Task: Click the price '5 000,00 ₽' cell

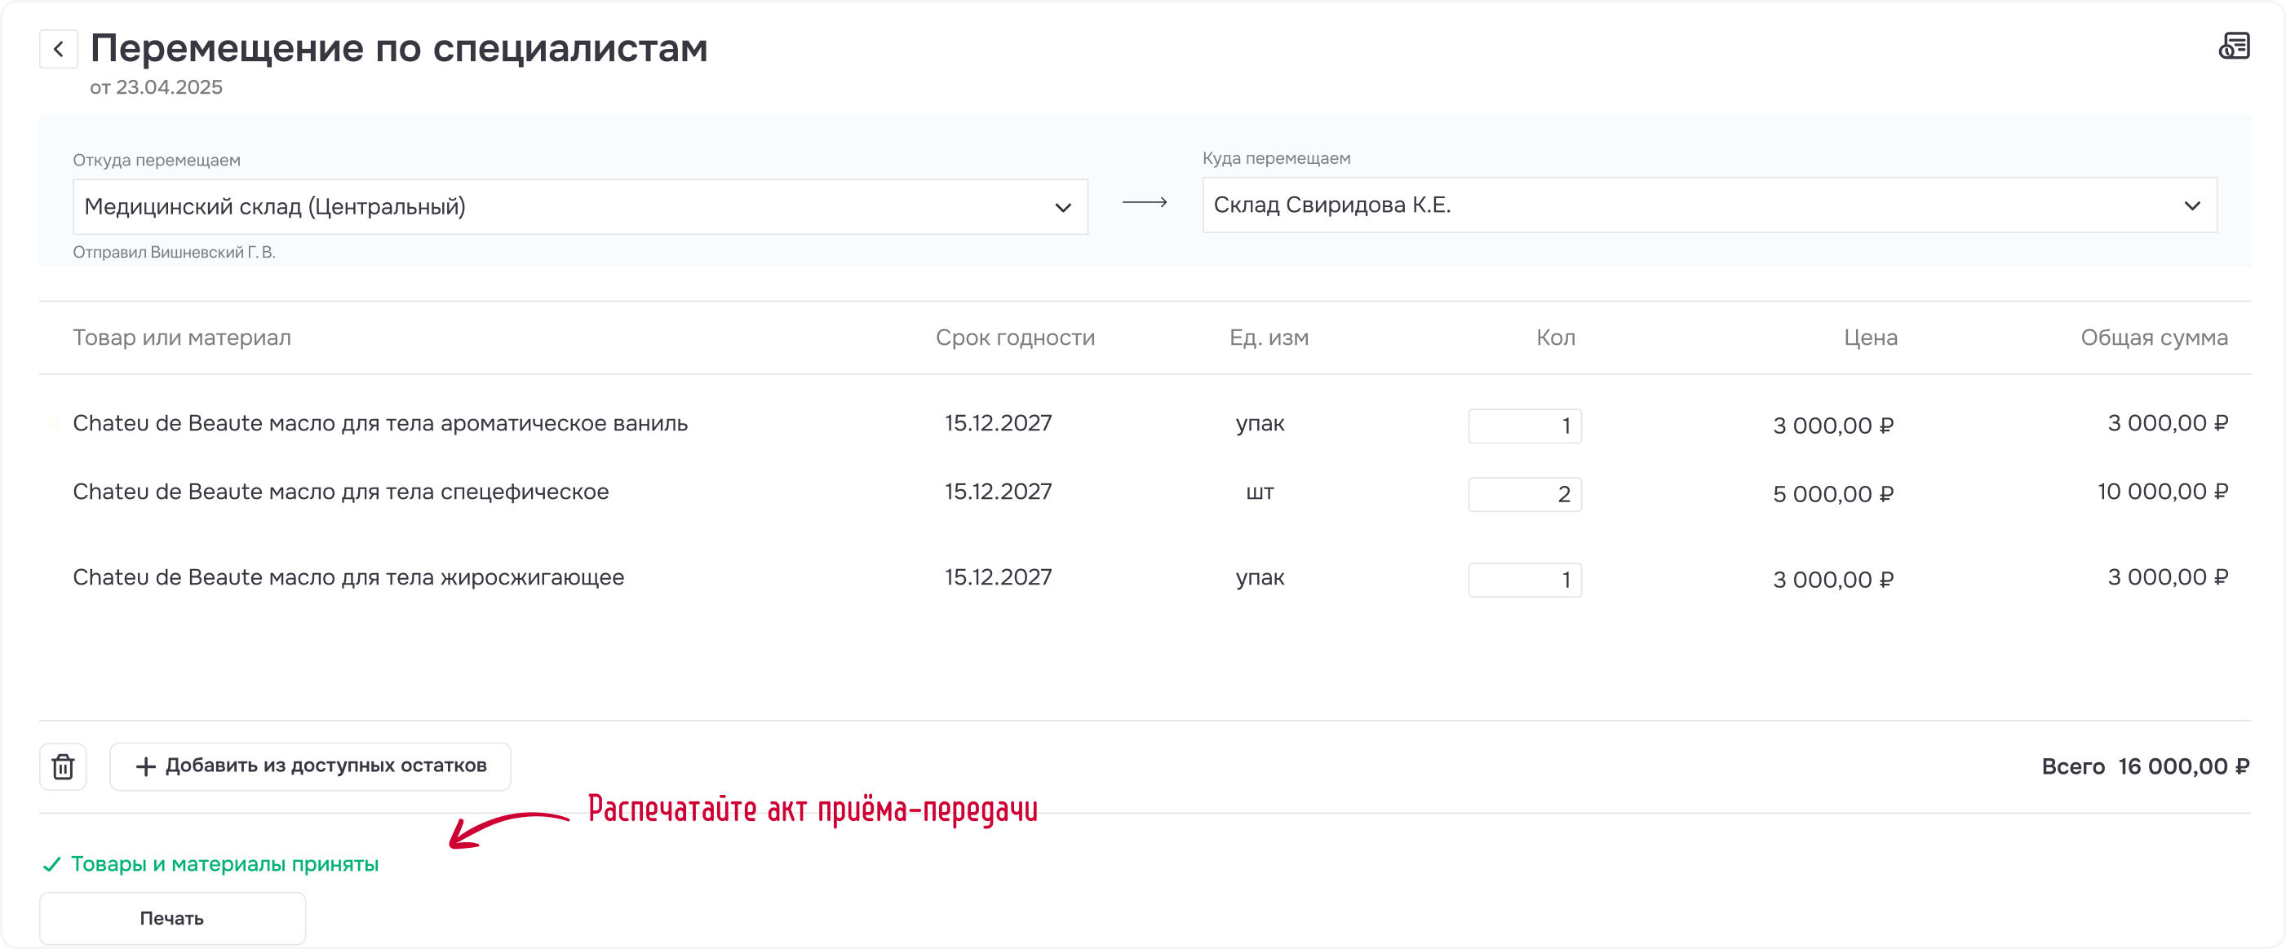Action: pyautogui.click(x=1833, y=494)
